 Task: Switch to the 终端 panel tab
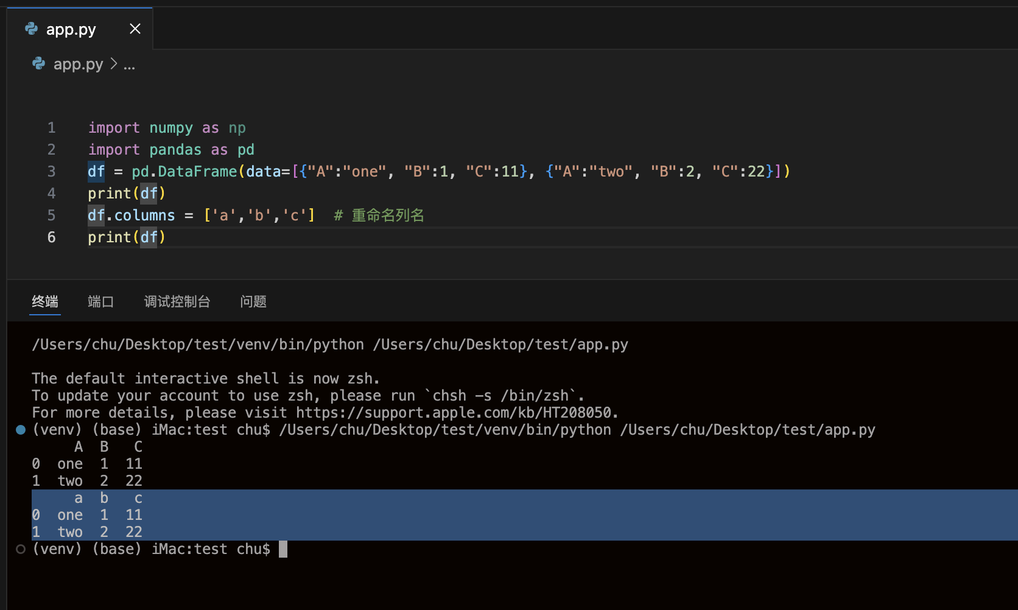45,301
